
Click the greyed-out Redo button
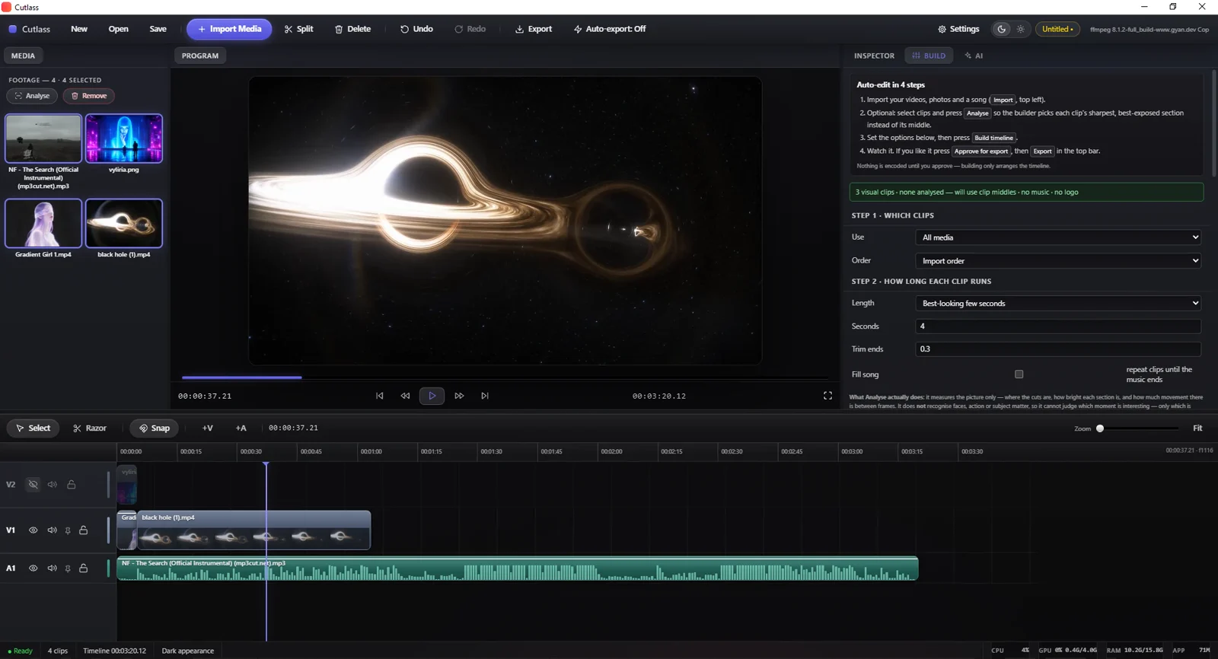click(x=470, y=29)
